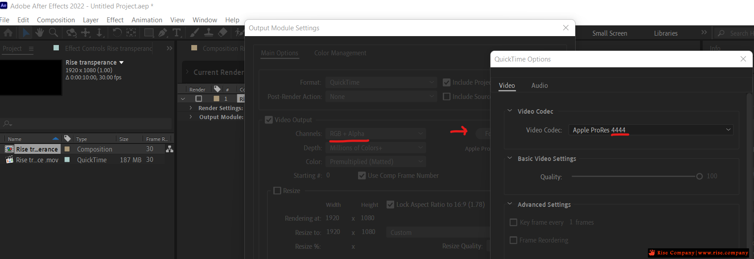Switch to the Audio tab in QuickTime Options
The width and height of the screenshot is (754, 259).
(x=540, y=85)
